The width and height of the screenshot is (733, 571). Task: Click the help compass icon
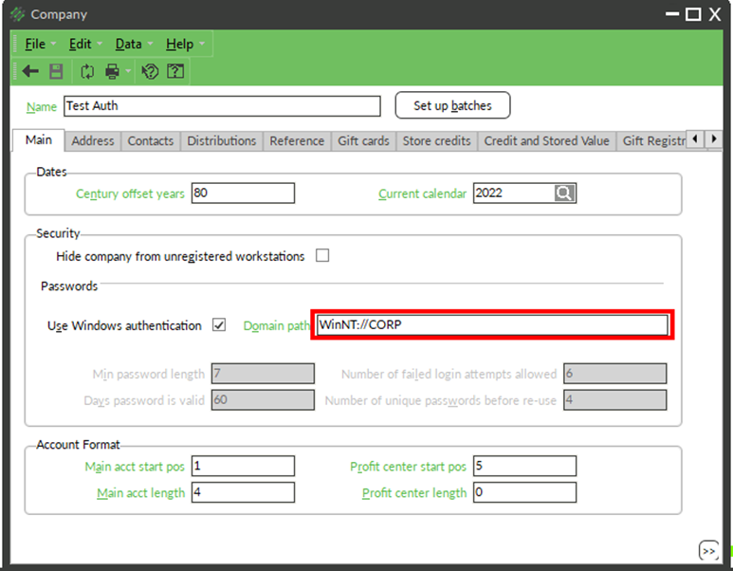click(150, 71)
